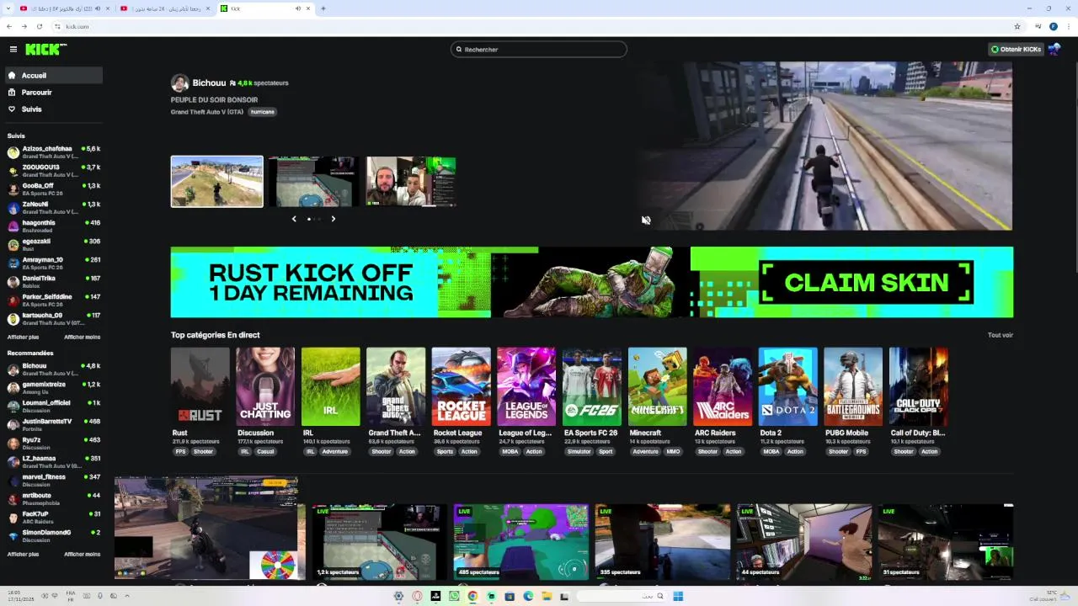Open JustinBarretteTV in the Recommandées list
The width and height of the screenshot is (1078, 606).
tap(54, 425)
